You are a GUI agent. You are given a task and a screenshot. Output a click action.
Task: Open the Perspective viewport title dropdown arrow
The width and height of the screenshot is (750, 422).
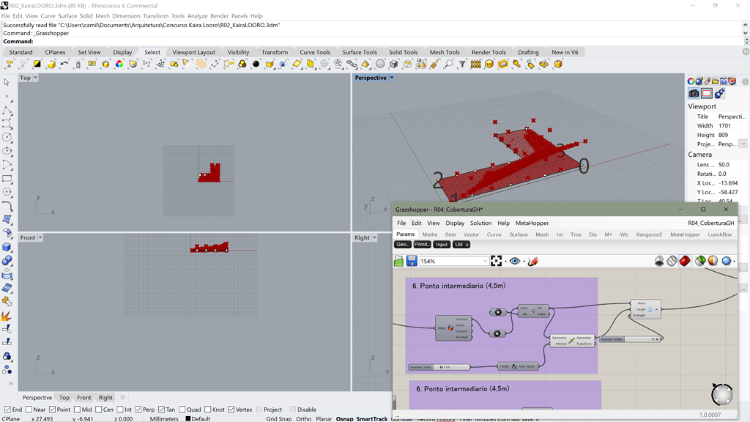point(392,78)
